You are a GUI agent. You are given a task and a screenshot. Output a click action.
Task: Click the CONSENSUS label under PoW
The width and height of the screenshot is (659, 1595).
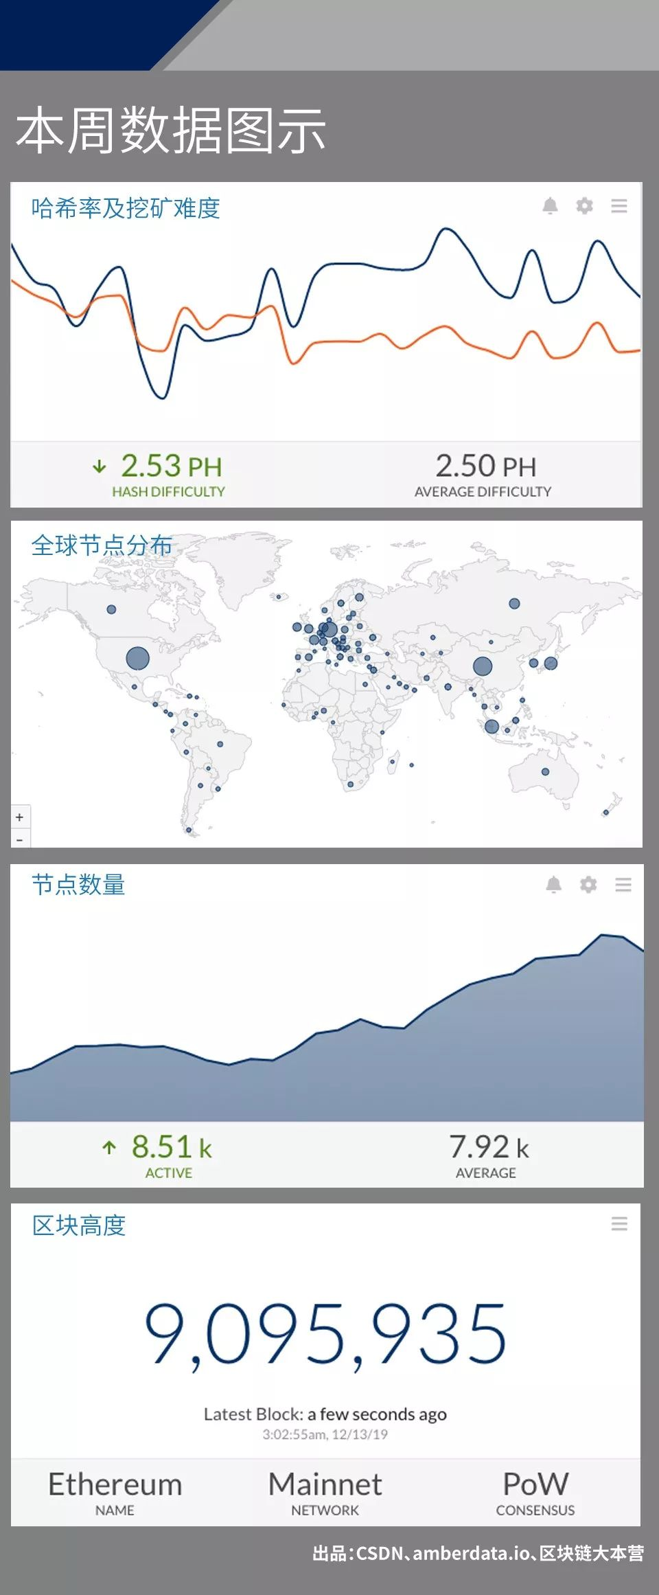(535, 1511)
